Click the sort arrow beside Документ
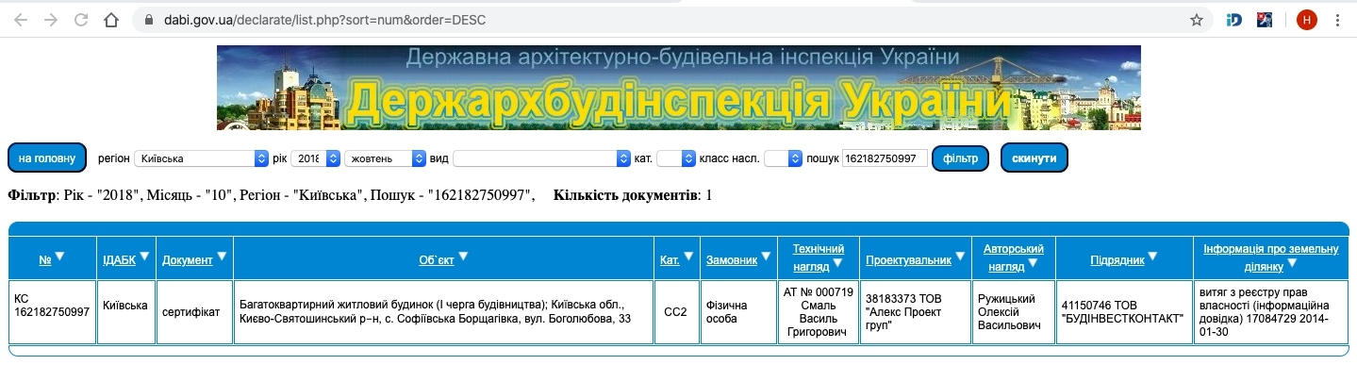This screenshot has width=1357, height=365. pos(221,257)
